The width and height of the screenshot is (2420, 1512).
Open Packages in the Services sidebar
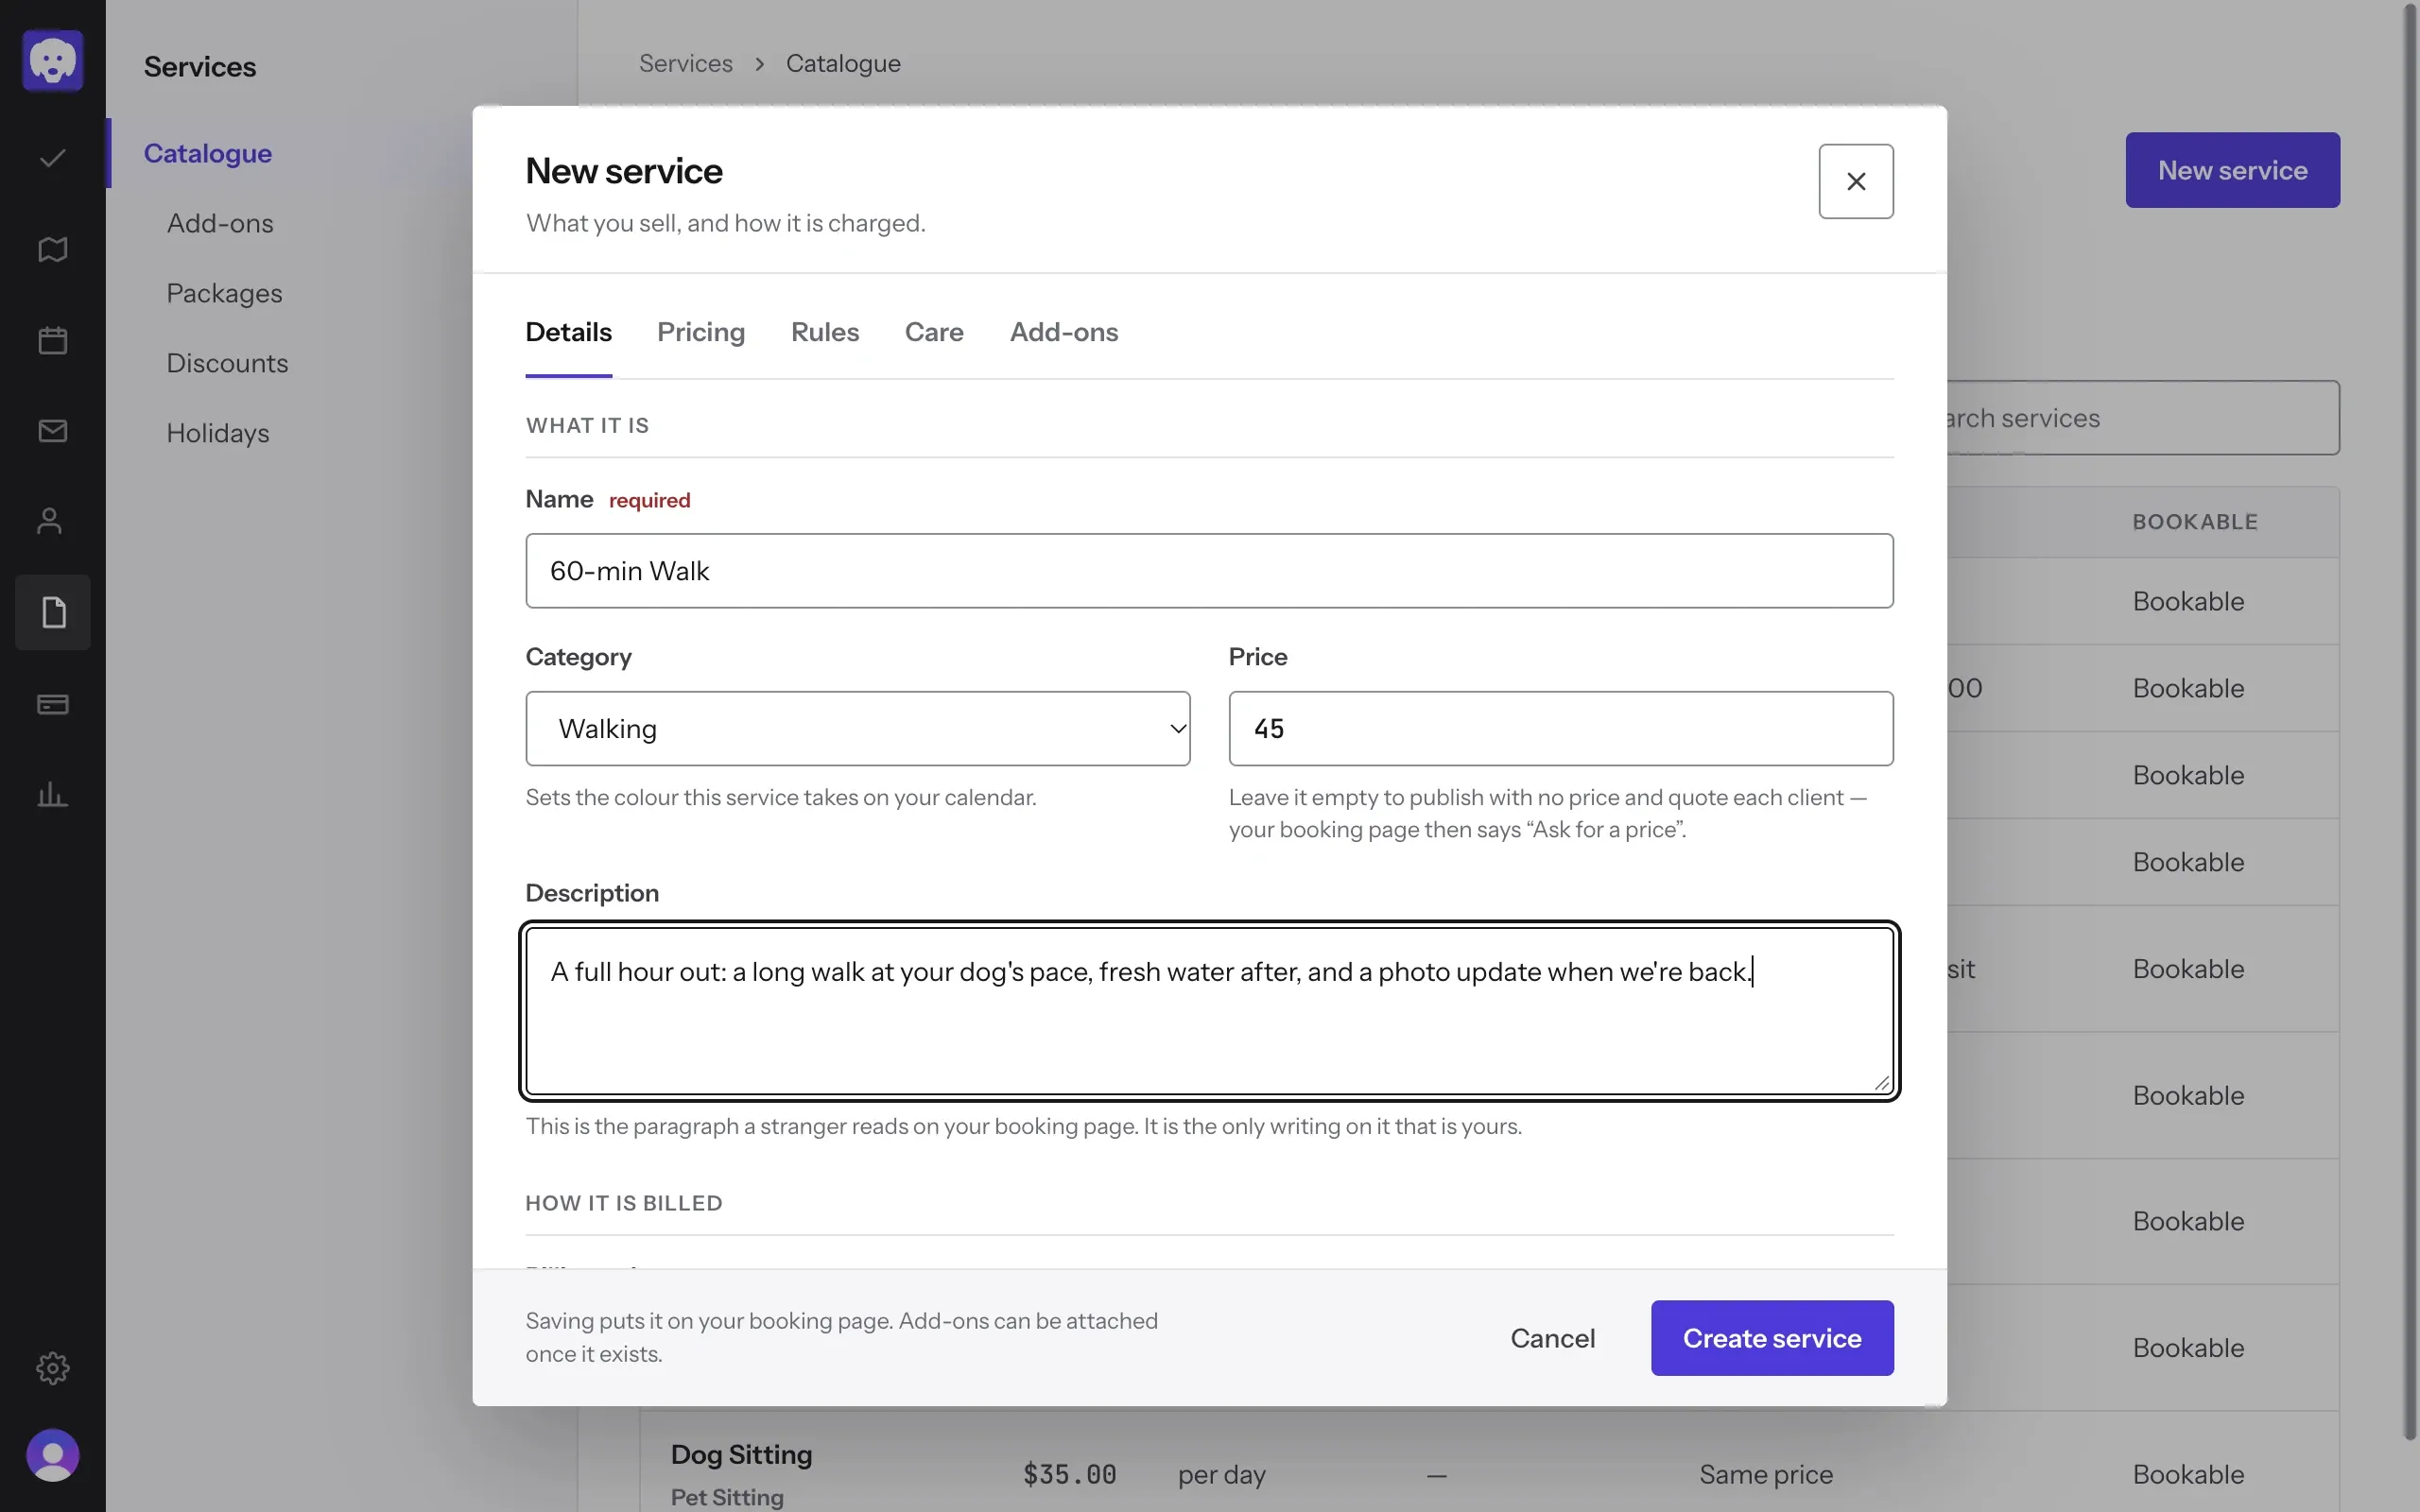coord(224,293)
